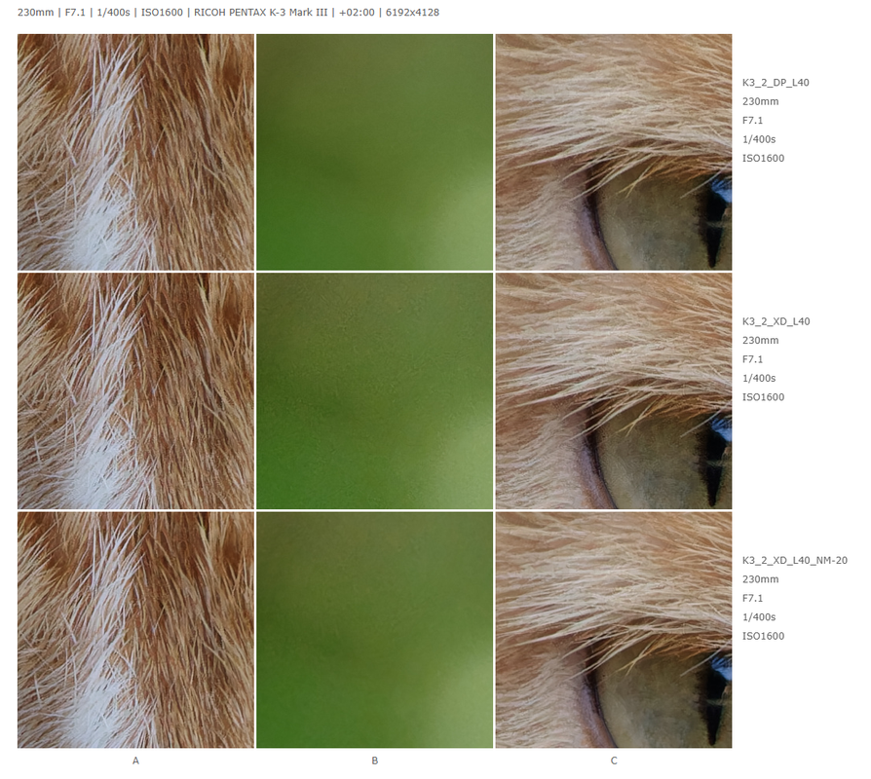The width and height of the screenshot is (871, 779).
Task: Select the column C label
Action: [x=614, y=760]
